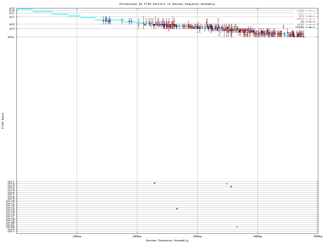Click the red diamond marker on the chr2 row
323x242 pixels.
tap(227, 184)
